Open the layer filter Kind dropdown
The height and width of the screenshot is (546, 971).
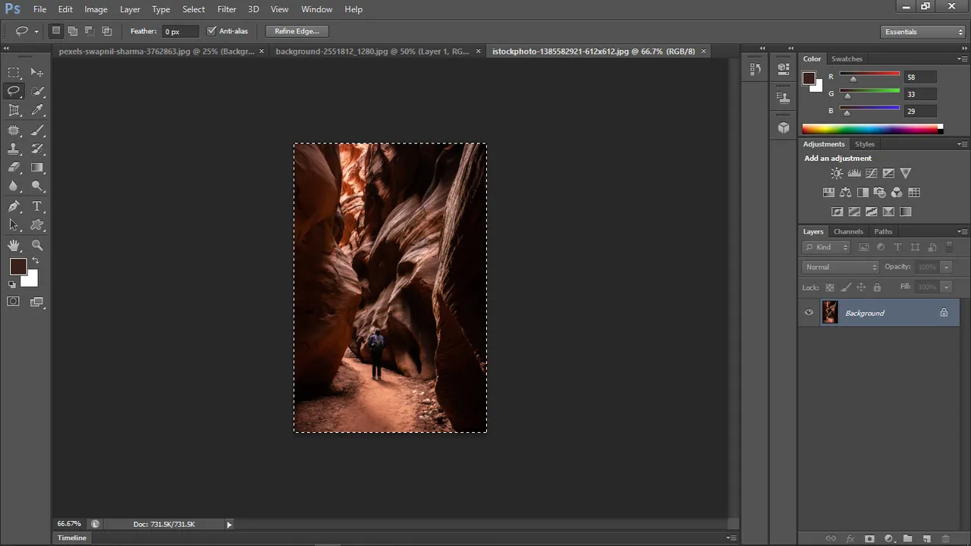coord(827,247)
